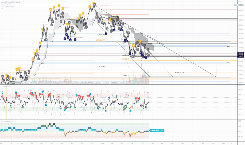Click the Vol indicator label
The image size is (245, 145).
[2, 8]
